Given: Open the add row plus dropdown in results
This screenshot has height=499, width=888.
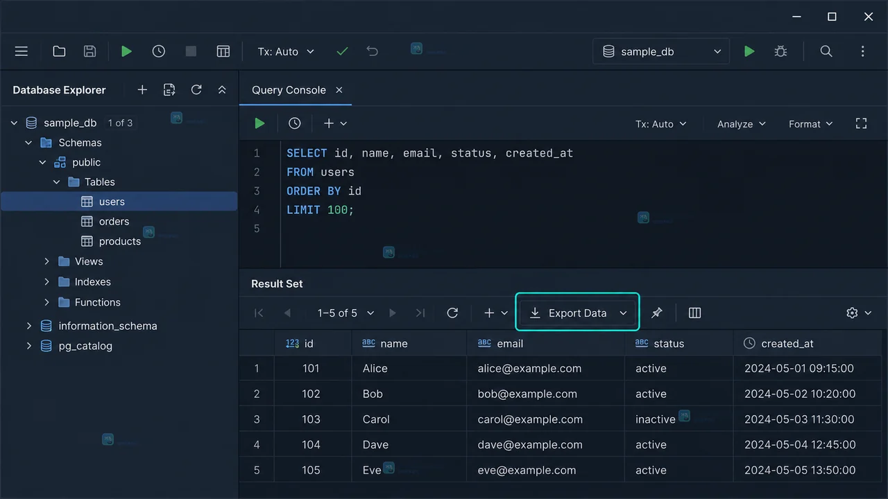Looking at the screenshot, I should 496,313.
